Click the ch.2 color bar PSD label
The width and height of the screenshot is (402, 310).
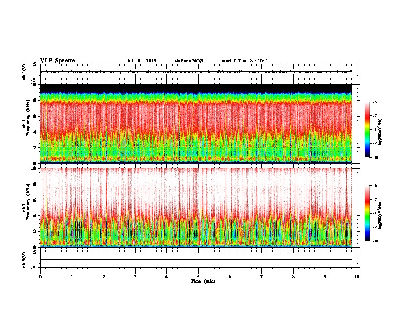click(380, 215)
